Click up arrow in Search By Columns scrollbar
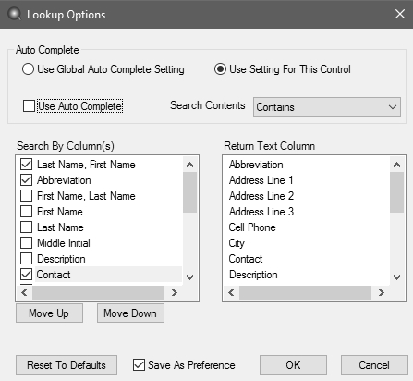 [x=190, y=165]
